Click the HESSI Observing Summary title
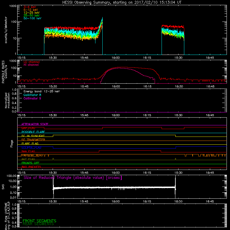The height and width of the screenshot is (230, 230). pos(122,2)
